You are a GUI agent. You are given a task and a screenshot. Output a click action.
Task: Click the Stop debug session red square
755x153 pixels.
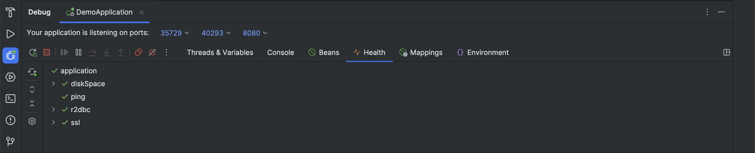47,52
